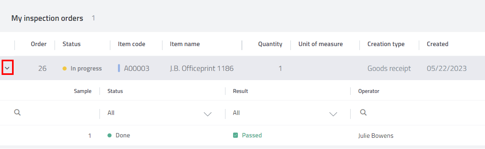Sort by the Quantity column header
This screenshot has height=149, width=485.
coord(270,44)
